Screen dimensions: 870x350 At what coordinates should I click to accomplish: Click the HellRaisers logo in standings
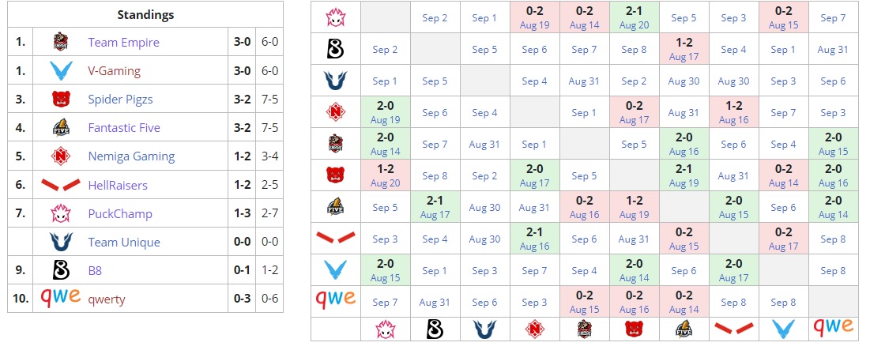click(61, 185)
